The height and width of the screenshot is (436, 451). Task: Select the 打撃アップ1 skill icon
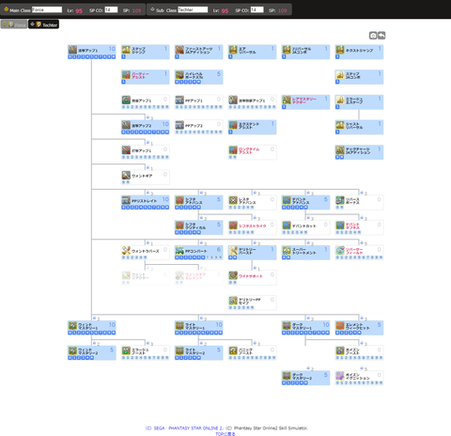[x=126, y=150]
